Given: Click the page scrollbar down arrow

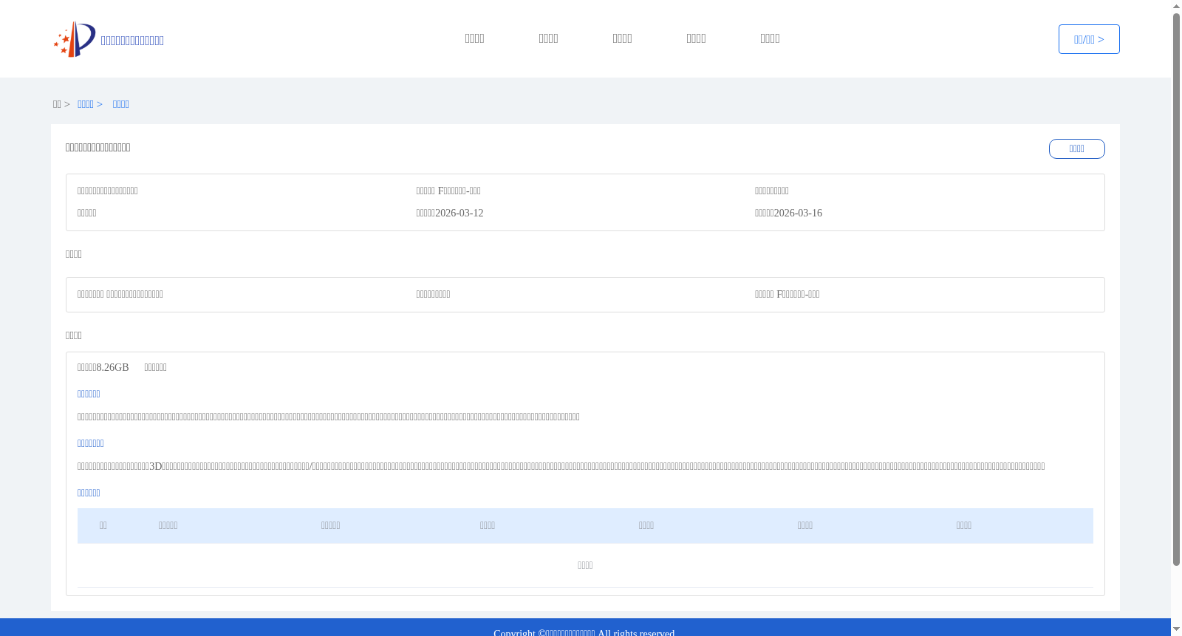Looking at the screenshot, I should 1176,629.
